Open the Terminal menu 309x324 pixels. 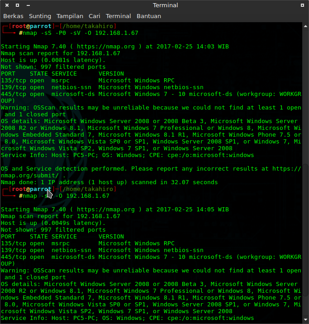tap(119, 16)
